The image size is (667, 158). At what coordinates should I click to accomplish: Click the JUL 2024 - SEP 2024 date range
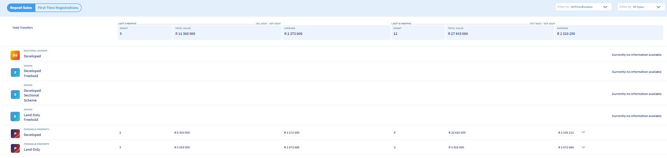[268, 24]
